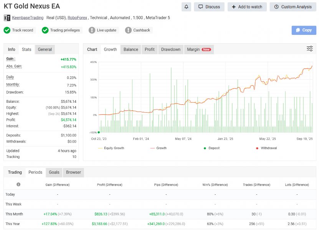Open the chart filter settings icon
Viewport: 319px width, 230px height.
pos(309,49)
